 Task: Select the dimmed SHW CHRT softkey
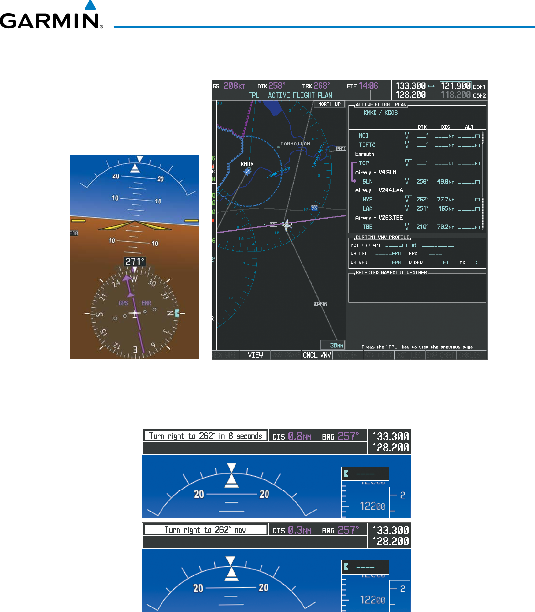coord(440,355)
